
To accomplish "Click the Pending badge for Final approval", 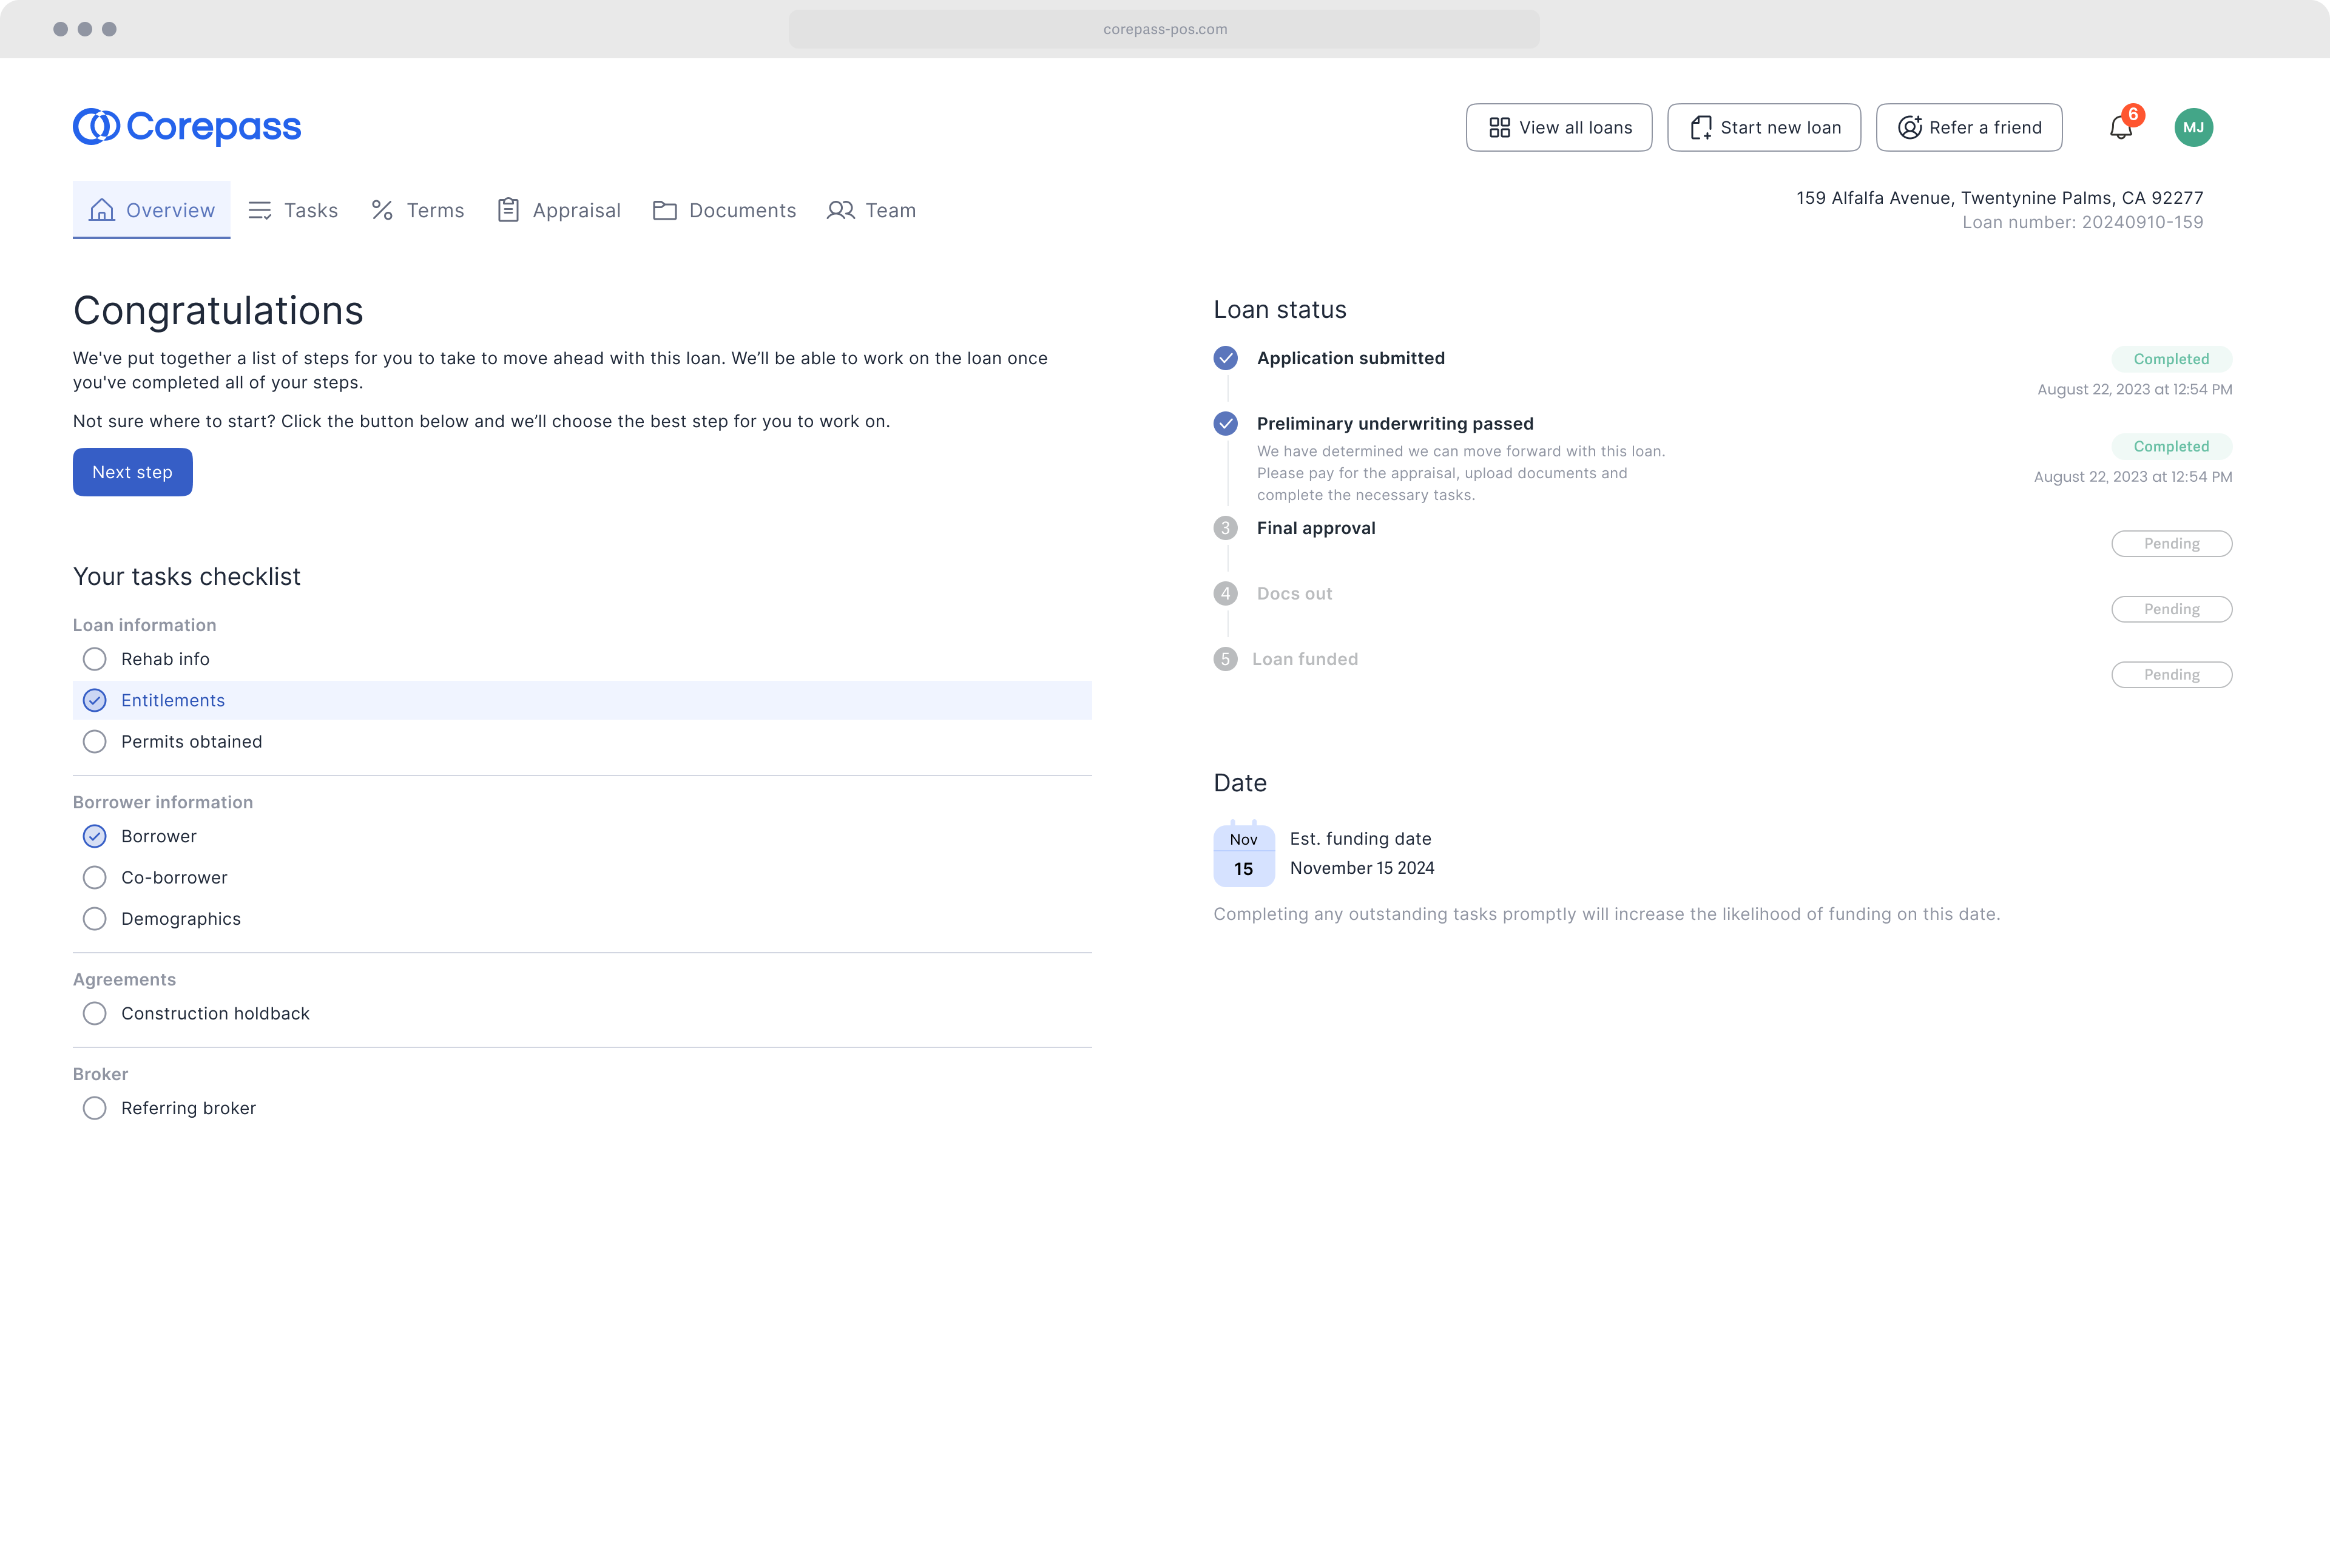I will [2172, 544].
